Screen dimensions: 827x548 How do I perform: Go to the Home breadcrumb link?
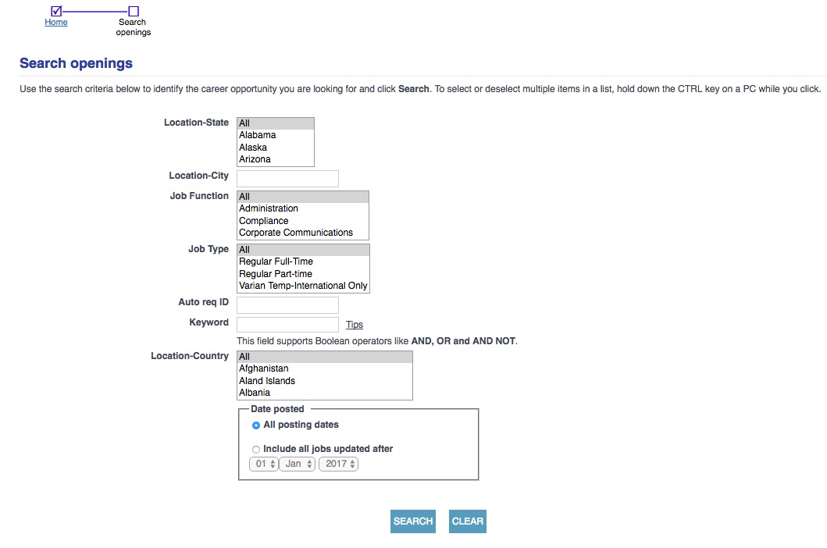coord(56,22)
